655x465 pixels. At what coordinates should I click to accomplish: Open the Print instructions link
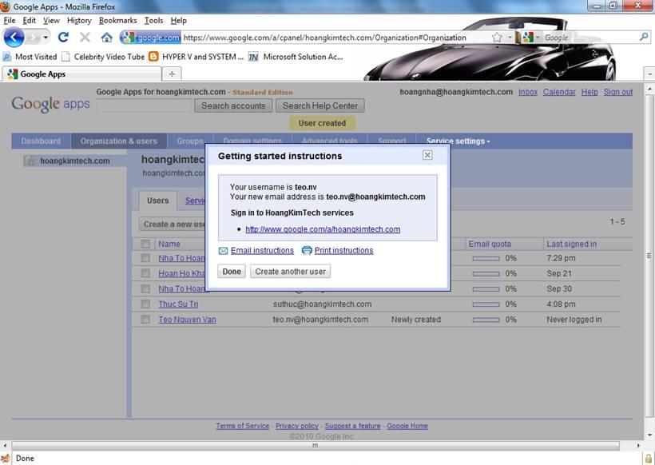coord(343,250)
